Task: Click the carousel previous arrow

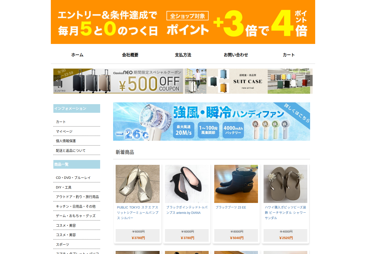Action: tap(57, 81)
